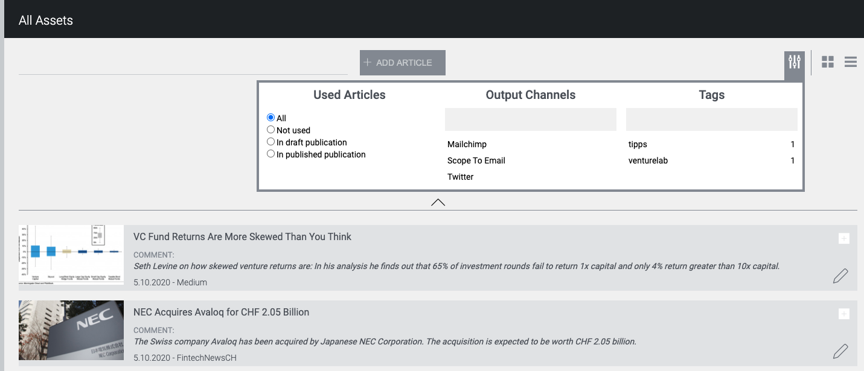This screenshot has width=864, height=371.
Task: Click the Output Channels heading
Action: click(x=531, y=95)
